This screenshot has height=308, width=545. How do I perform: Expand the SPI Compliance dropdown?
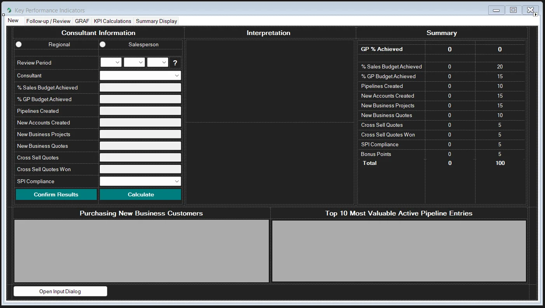pos(140,181)
